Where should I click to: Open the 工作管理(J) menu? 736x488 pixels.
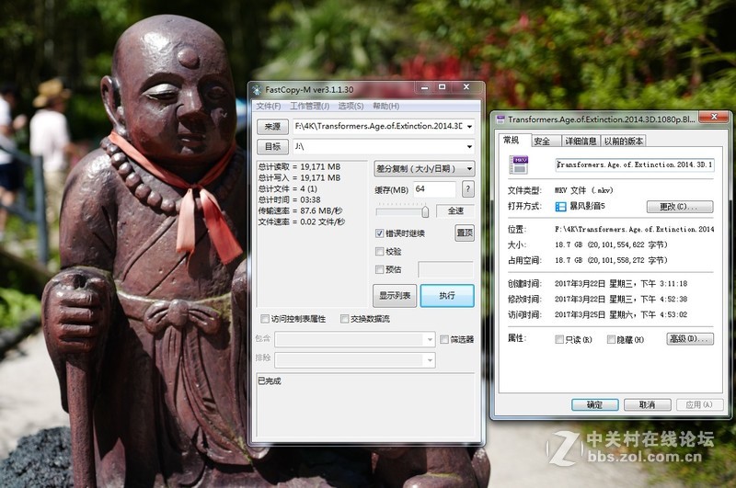click(x=309, y=106)
